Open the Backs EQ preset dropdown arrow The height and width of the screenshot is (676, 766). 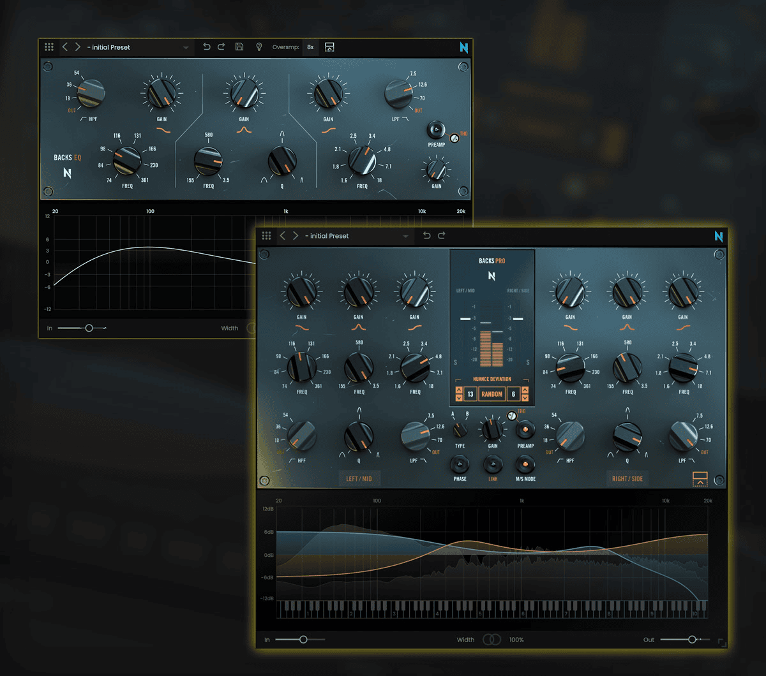point(186,48)
